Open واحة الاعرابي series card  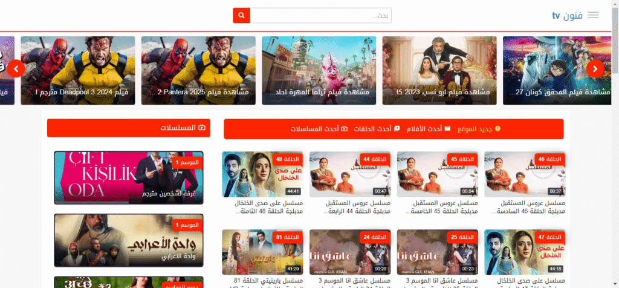129,240
